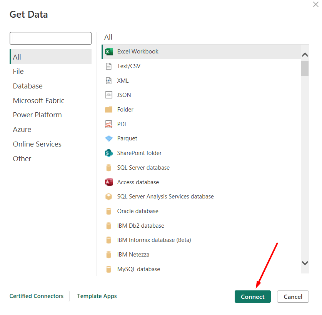The width and height of the screenshot is (322, 315).
Task: Click the Text/CSV file icon
Action: 108,66
